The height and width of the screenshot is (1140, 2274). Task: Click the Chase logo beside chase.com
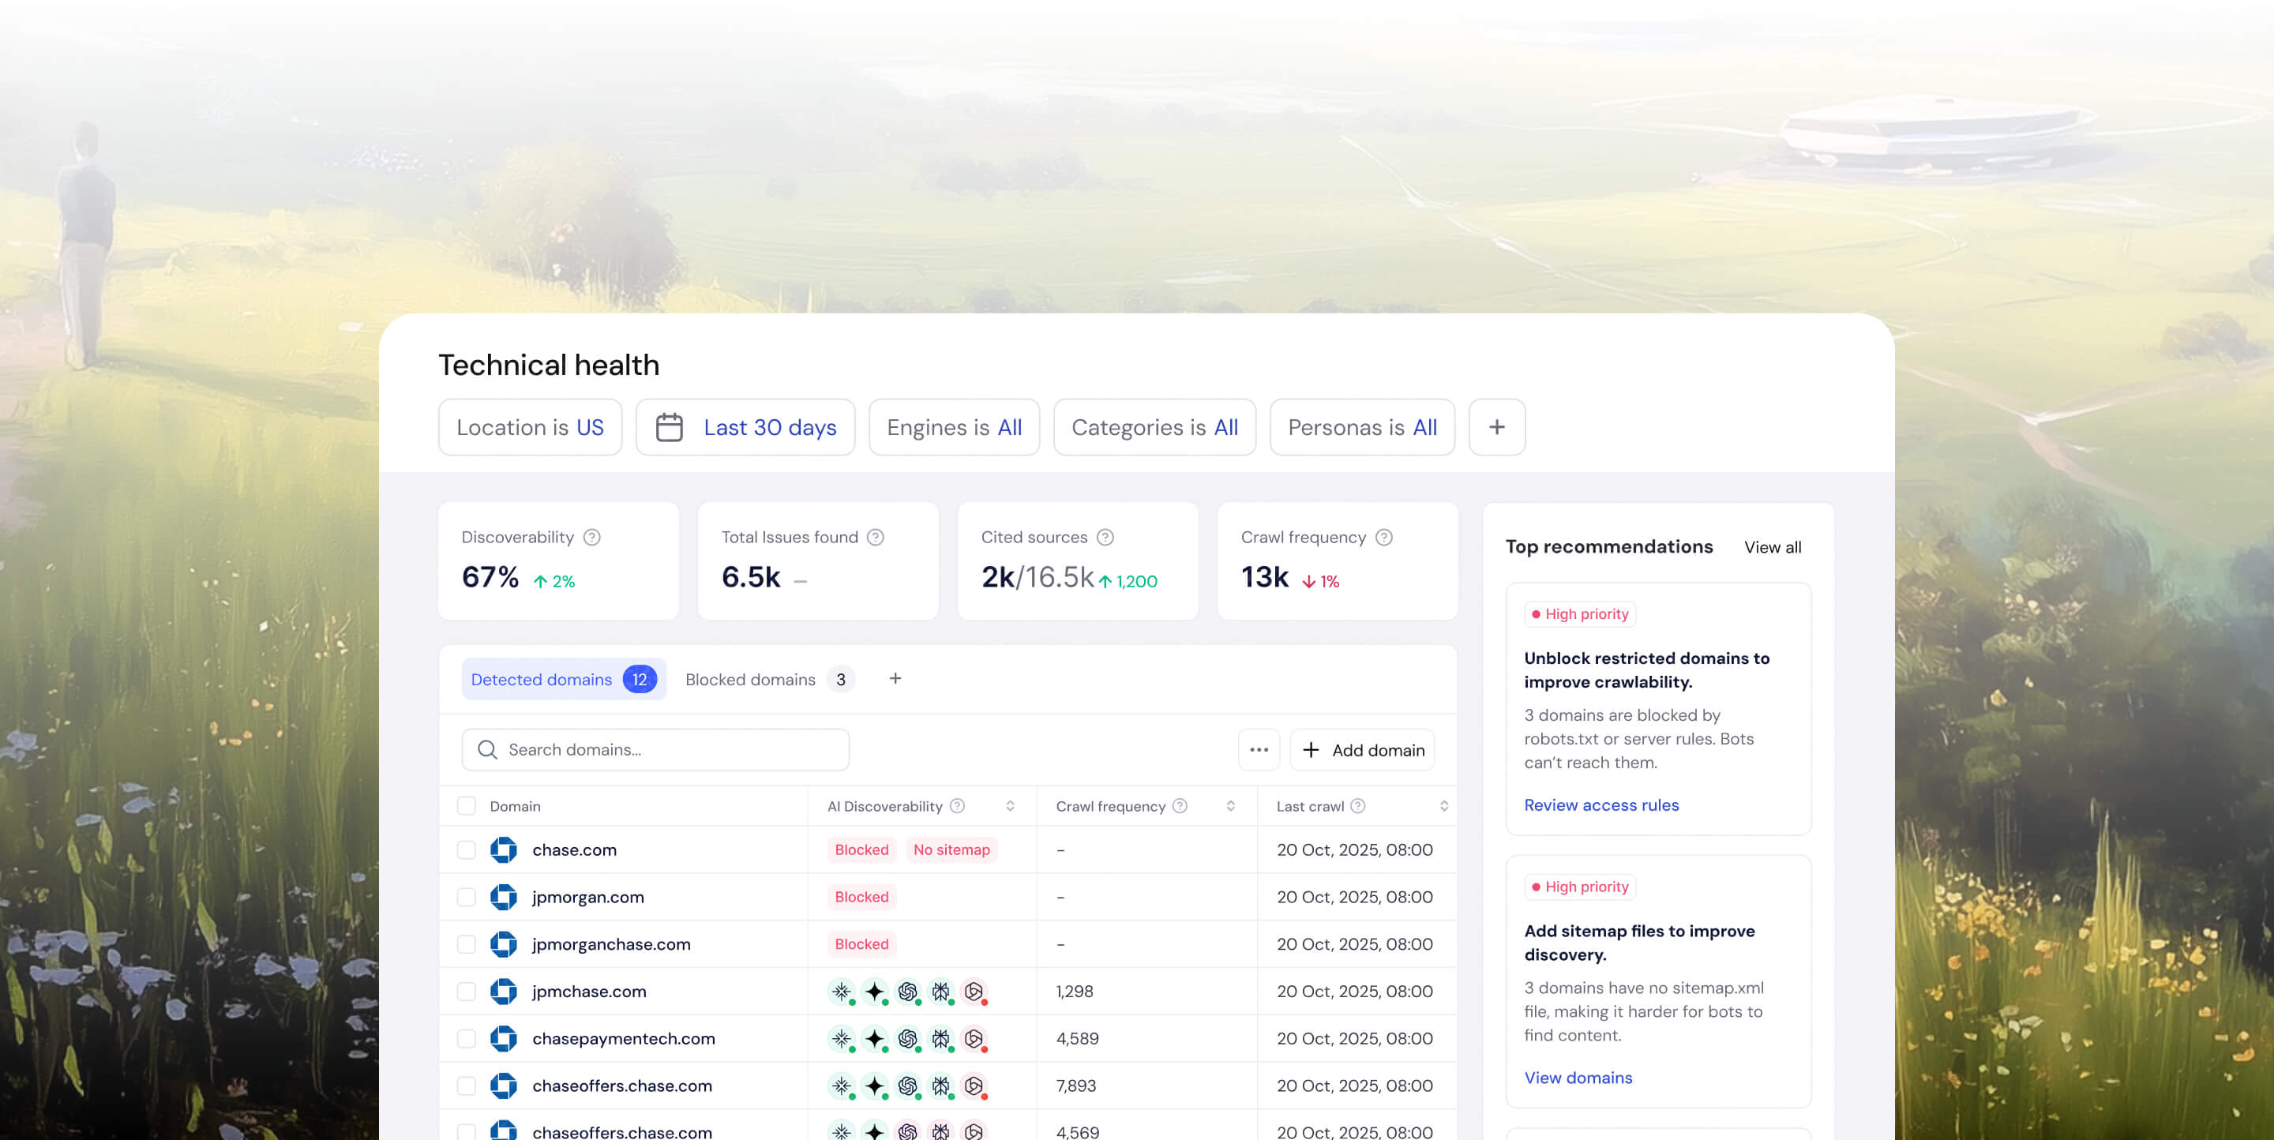click(505, 849)
